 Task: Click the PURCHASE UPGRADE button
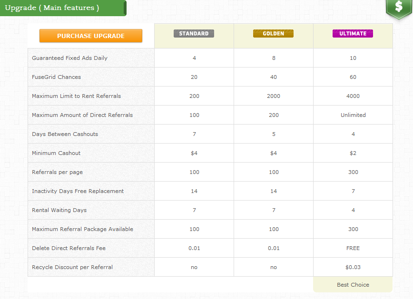click(91, 36)
